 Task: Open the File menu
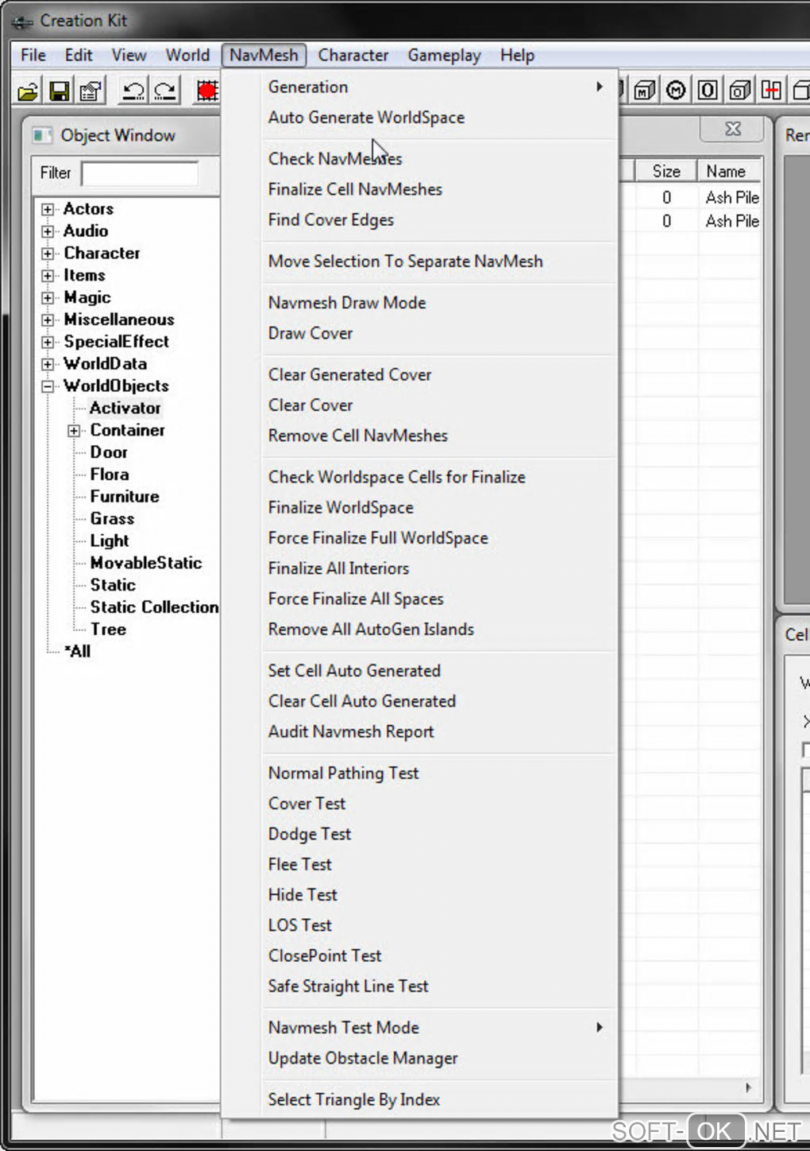coord(33,55)
